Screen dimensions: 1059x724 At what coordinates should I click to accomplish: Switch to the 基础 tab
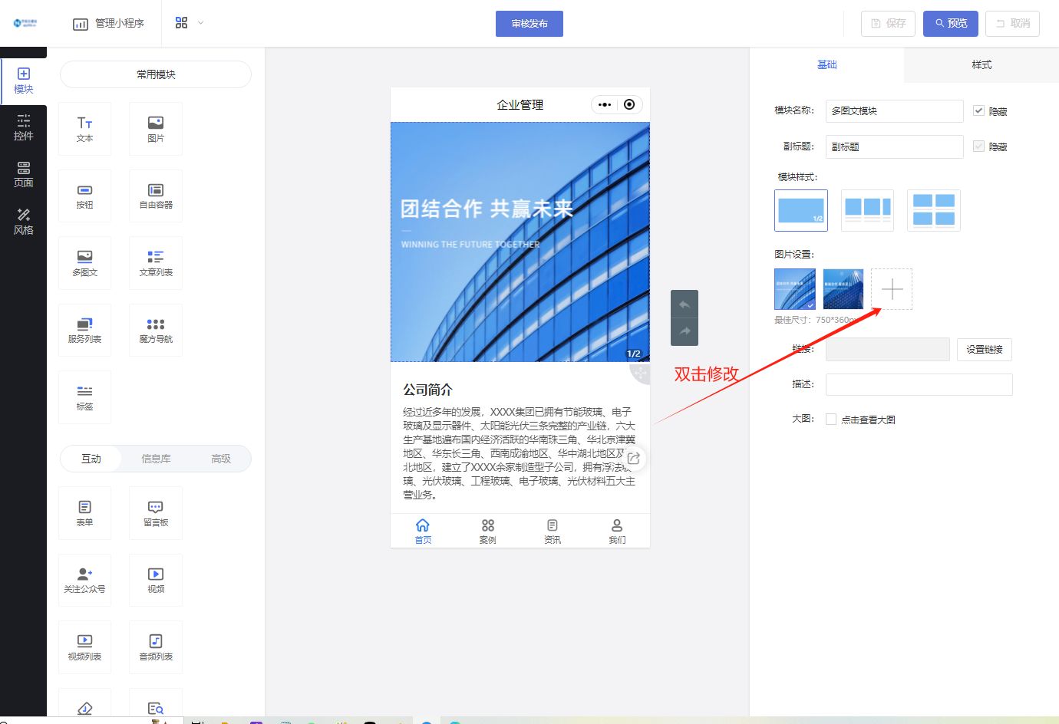(x=826, y=64)
